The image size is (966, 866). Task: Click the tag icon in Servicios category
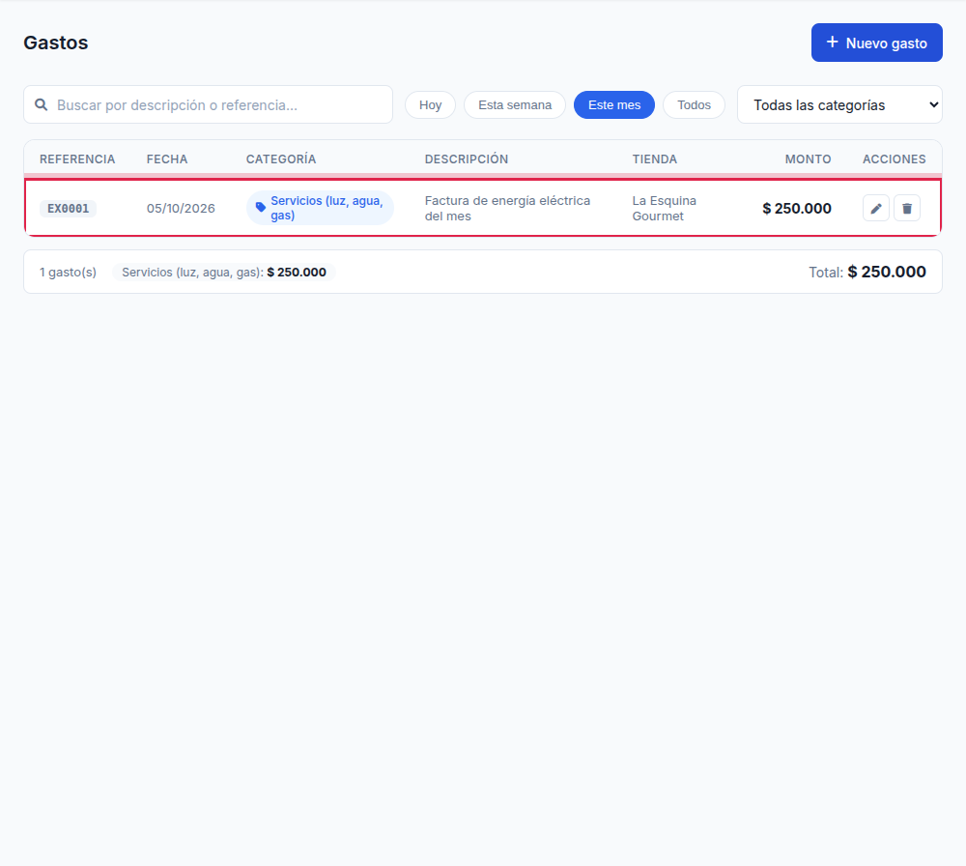pyautogui.click(x=261, y=208)
